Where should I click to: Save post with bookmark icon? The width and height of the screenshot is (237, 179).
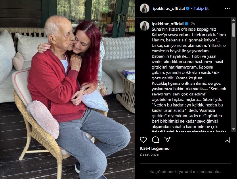click(x=227, y=139)
